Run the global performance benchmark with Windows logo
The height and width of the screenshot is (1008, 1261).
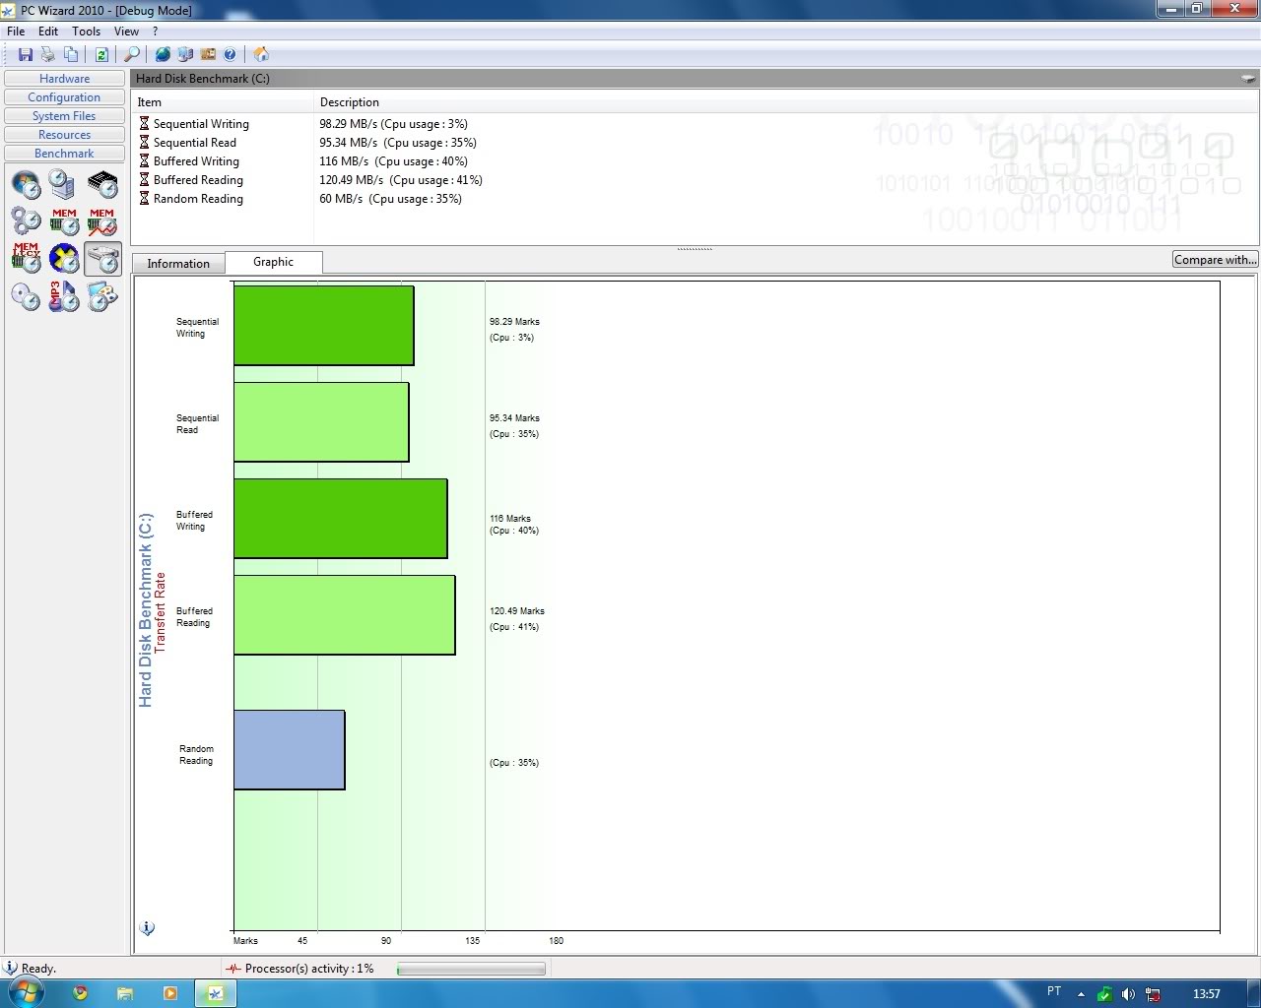tap(26, 183)
